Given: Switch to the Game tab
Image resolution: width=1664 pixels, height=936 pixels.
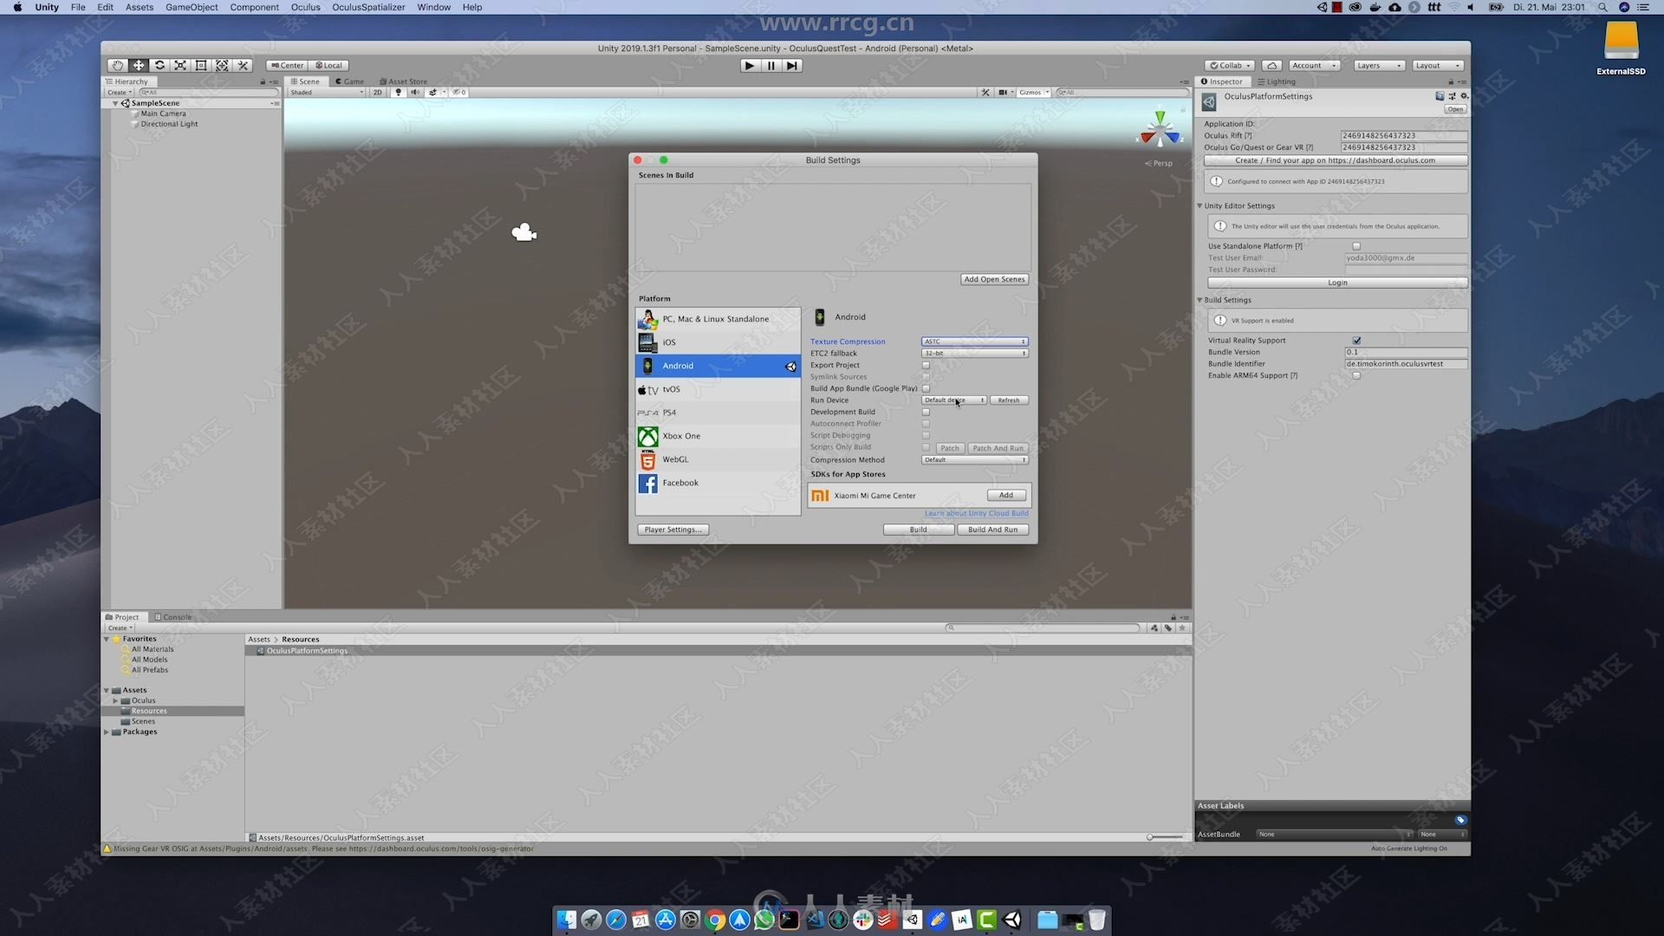Looking at the screenshot, I should 350,81.
